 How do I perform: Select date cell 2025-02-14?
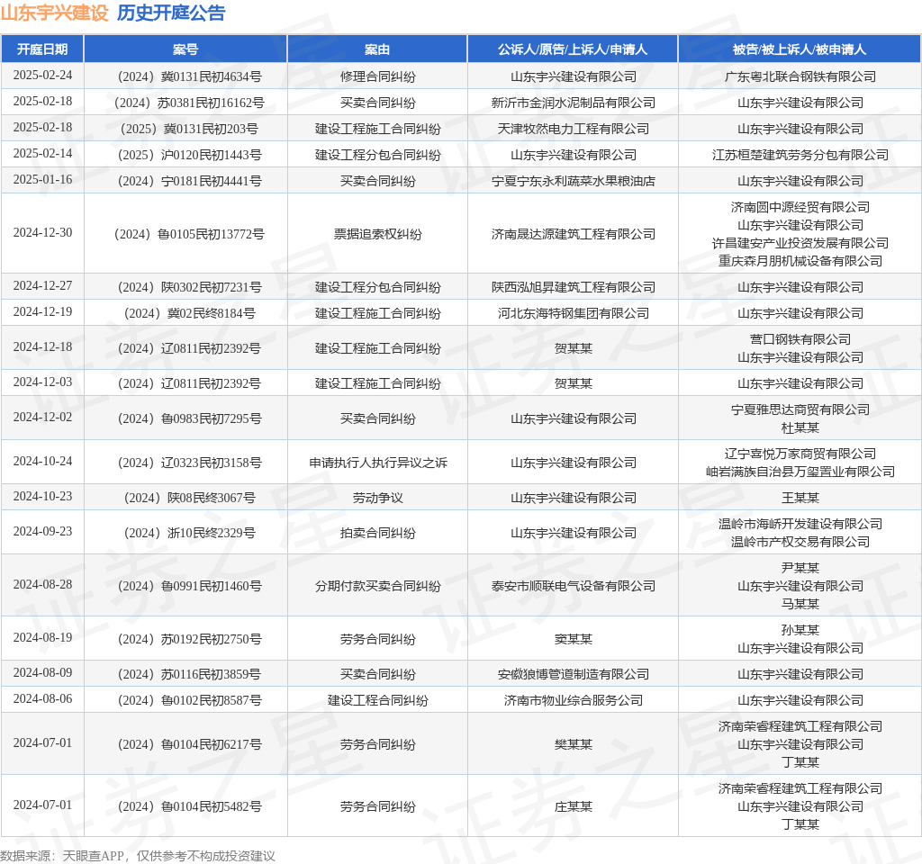[x=42, y=154]
